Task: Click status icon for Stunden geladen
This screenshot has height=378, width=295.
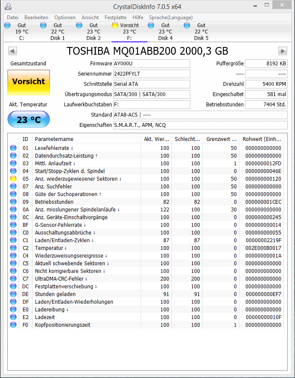Action: tap(13, 294)
